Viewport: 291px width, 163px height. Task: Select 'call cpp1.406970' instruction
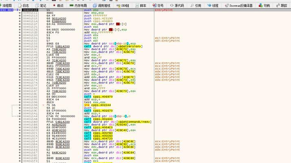point(98,97)
